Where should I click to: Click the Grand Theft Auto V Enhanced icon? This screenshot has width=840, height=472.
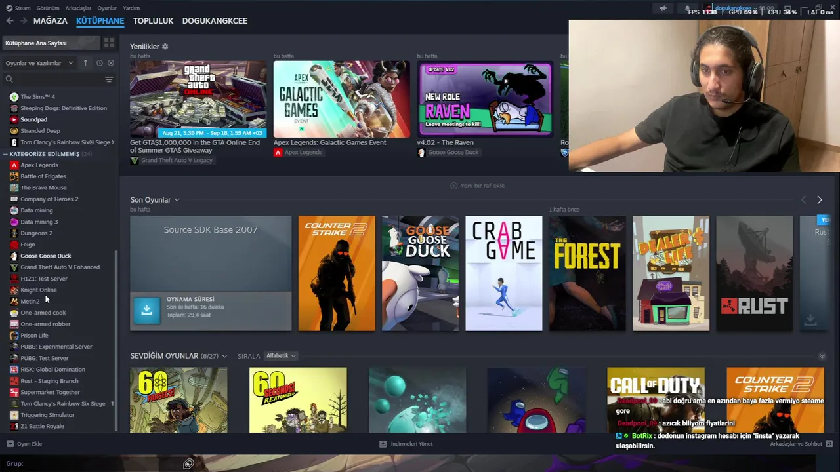tap(14, 267)
